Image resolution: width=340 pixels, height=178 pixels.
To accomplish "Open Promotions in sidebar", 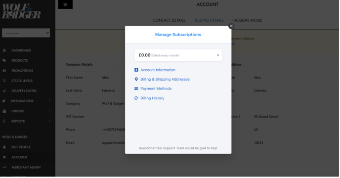I will pos(22,71).
